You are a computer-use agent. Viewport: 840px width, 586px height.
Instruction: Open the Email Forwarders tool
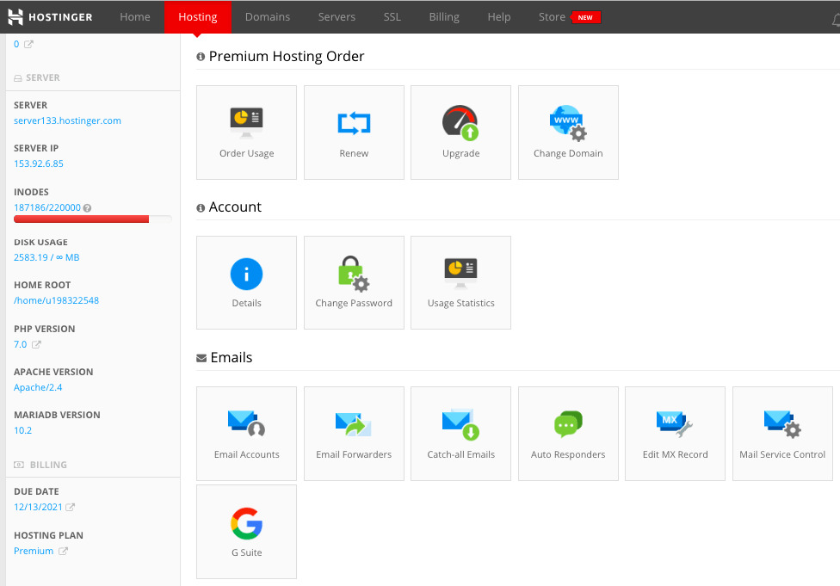point(354,434)
